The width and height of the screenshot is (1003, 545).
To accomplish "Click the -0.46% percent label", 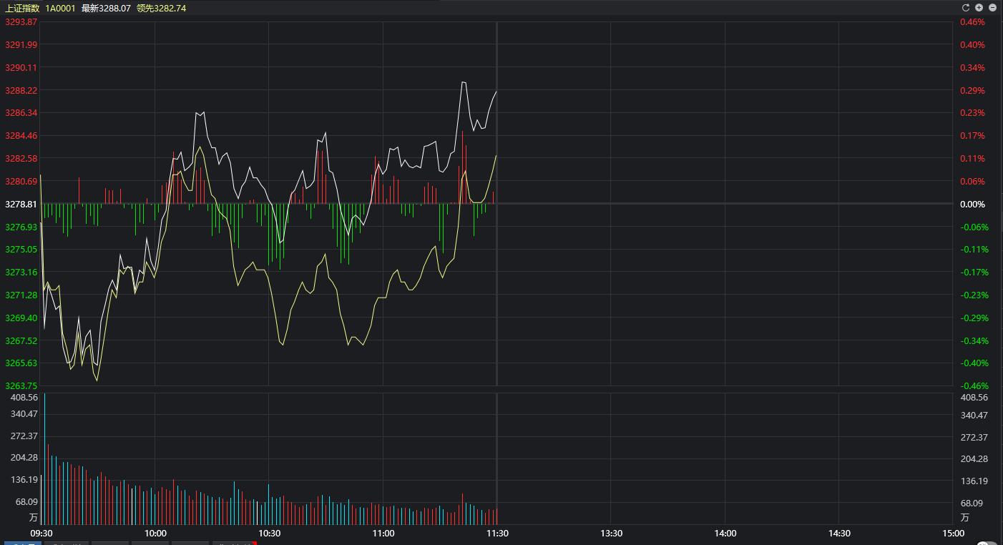I will (x=974, y=386).
